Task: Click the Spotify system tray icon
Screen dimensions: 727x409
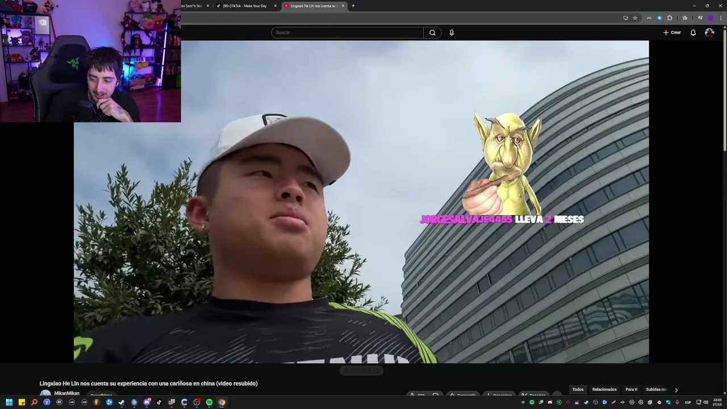Action: 532,402
